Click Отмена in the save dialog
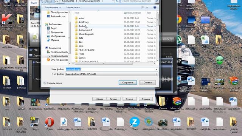The width and height of the screenshot is (242, 136). coord(147,82)
